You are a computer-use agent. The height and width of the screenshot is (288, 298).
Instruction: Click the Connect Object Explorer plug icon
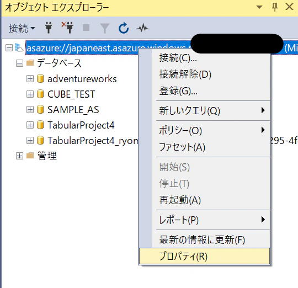[x=49, y=28]
